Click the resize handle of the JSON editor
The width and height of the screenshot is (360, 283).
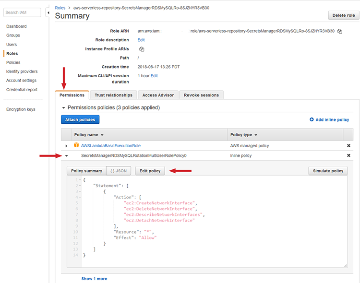(x=345, y=266)
